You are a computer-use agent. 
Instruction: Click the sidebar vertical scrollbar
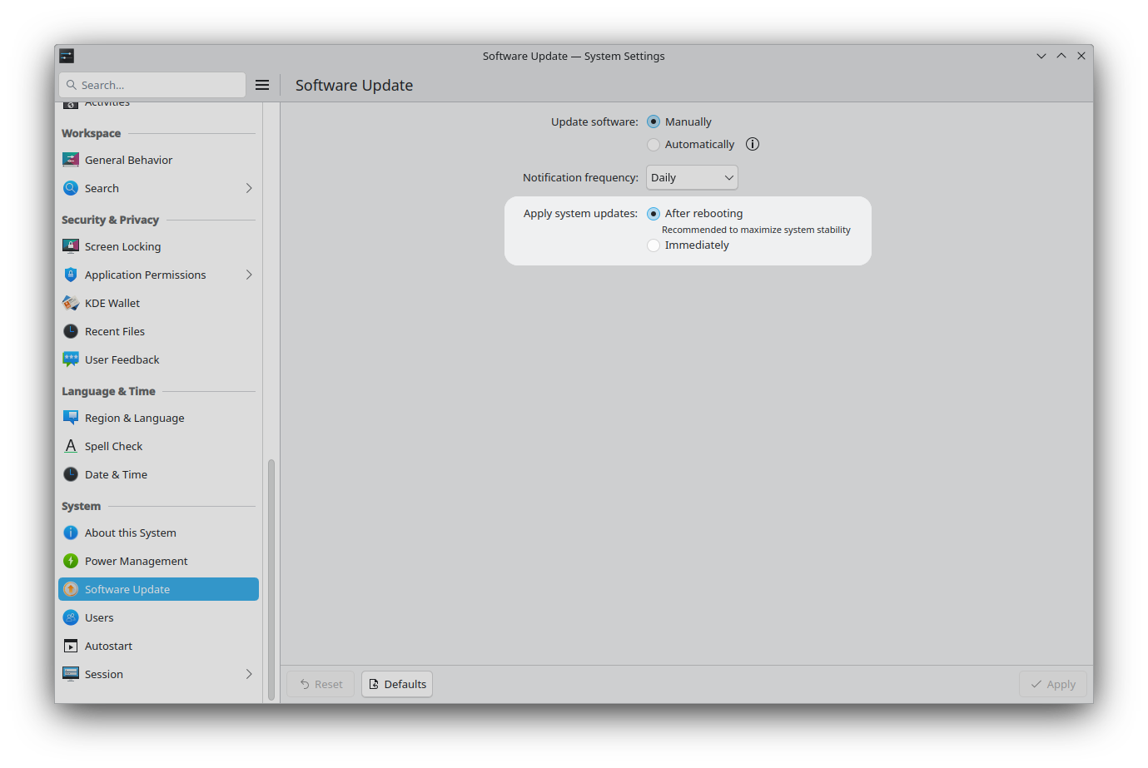point(271,580)
